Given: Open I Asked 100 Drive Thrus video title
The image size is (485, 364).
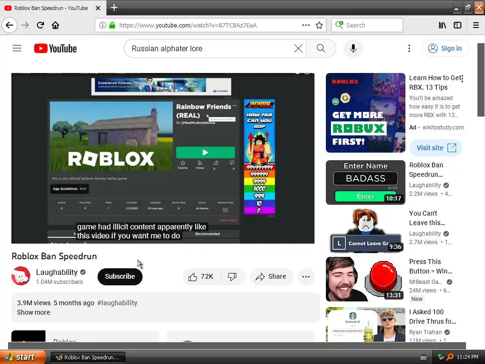Looking at the screenshot, I should coord(432,316).
